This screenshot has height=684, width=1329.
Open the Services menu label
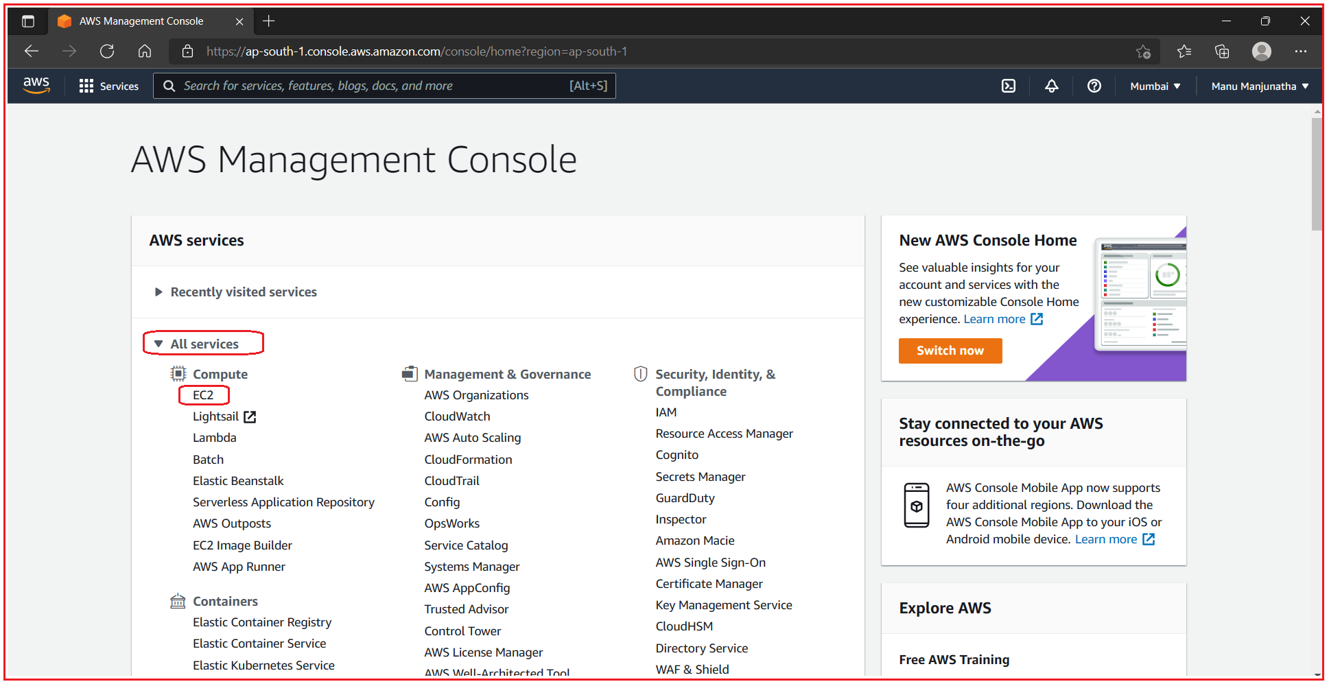(x=119, y=86)
